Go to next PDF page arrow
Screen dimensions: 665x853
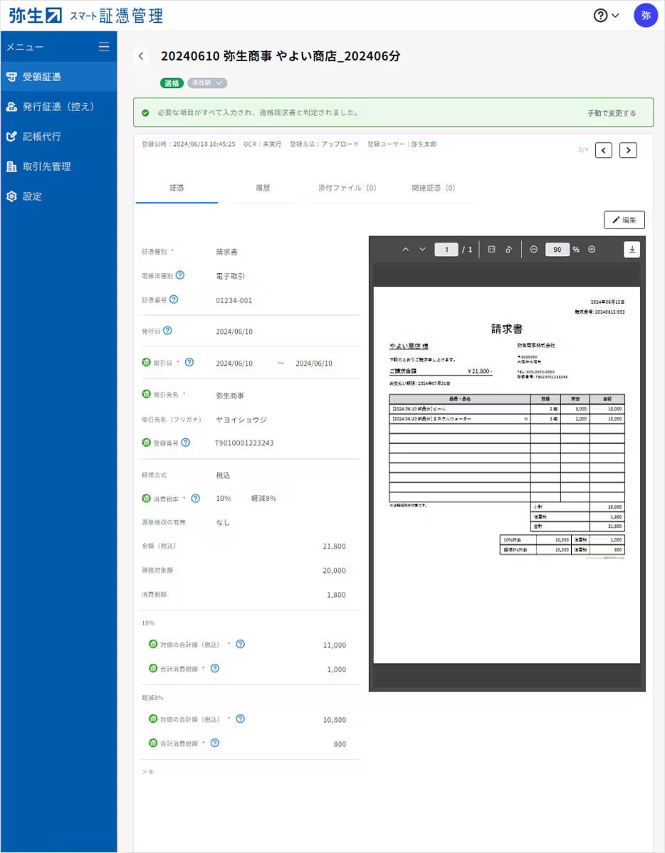pyautogui.click(x=422, y=249)
